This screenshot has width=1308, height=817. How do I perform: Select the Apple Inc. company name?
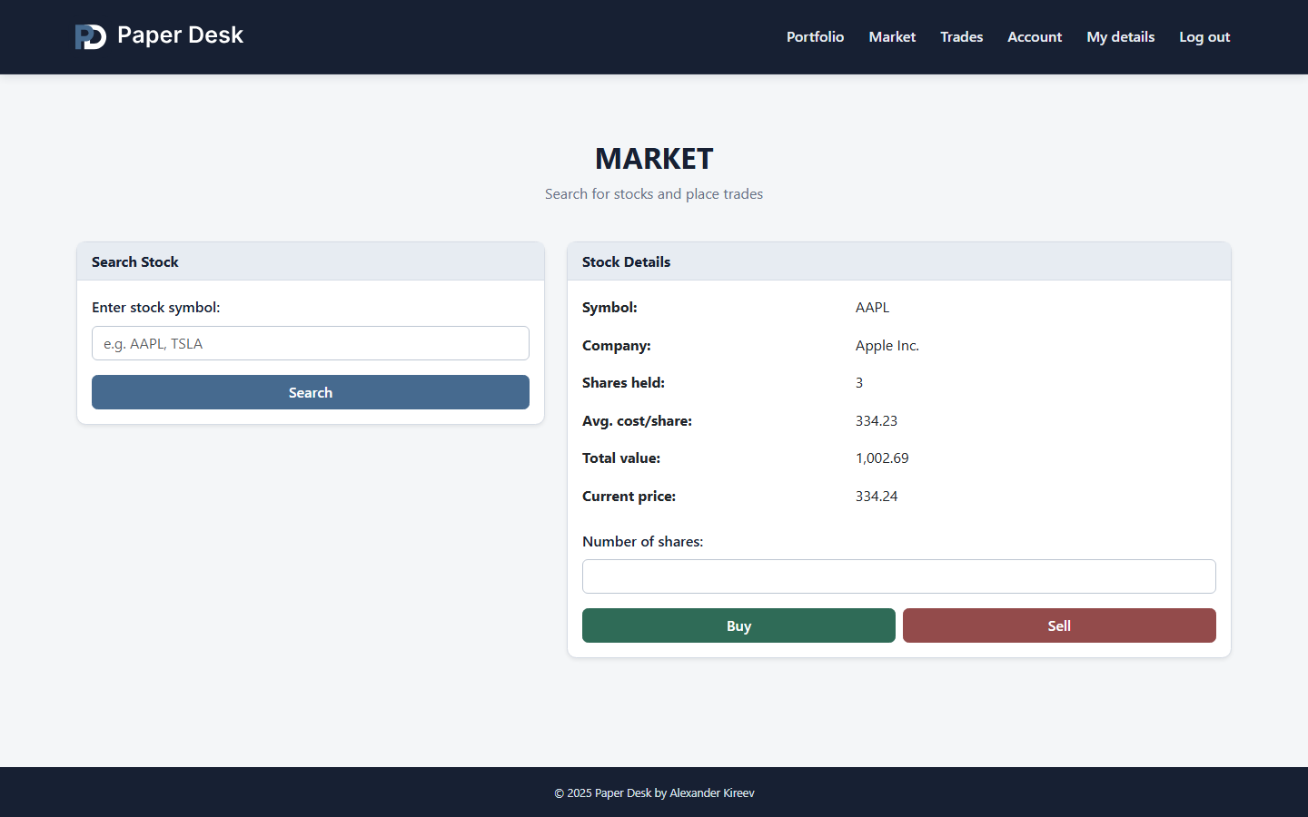(887, 346)
